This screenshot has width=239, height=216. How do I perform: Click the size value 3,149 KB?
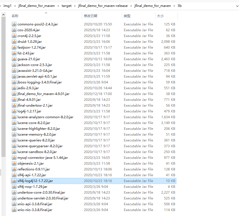tap(168, 123)
